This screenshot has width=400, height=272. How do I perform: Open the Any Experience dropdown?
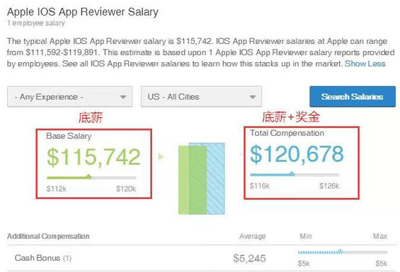[69, 97]
